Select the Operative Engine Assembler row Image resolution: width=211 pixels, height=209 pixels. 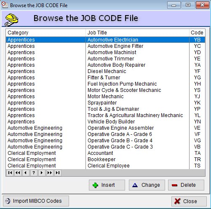click(x=105, y=128)
